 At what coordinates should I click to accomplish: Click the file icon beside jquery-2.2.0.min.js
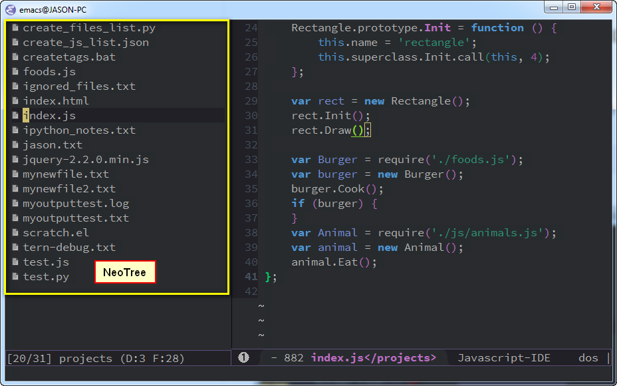[15, 160]
